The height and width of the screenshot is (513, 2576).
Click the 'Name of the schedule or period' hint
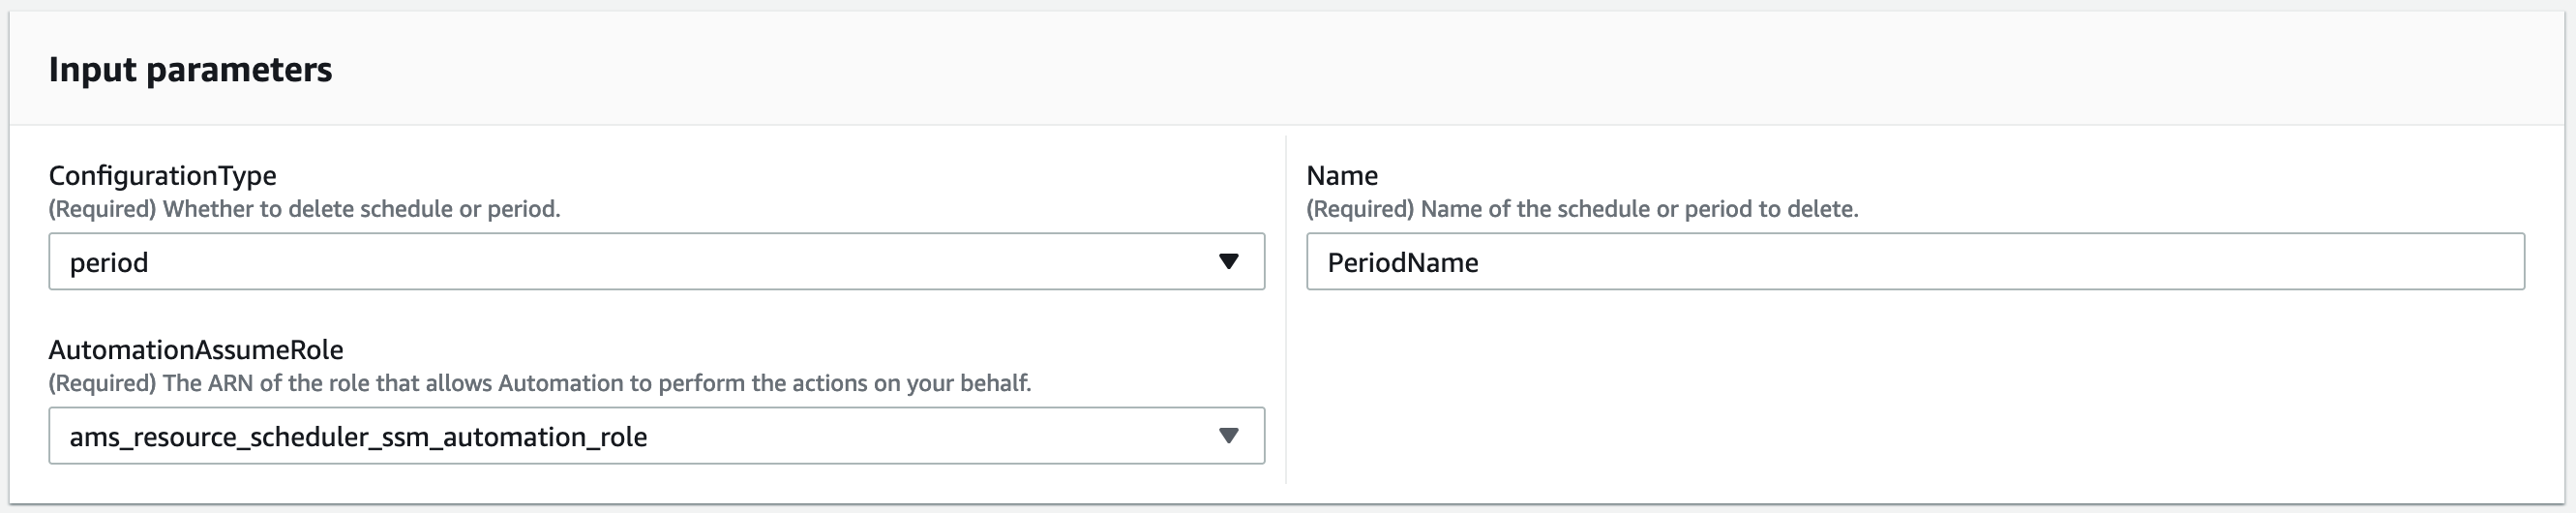pos(1582,209)
